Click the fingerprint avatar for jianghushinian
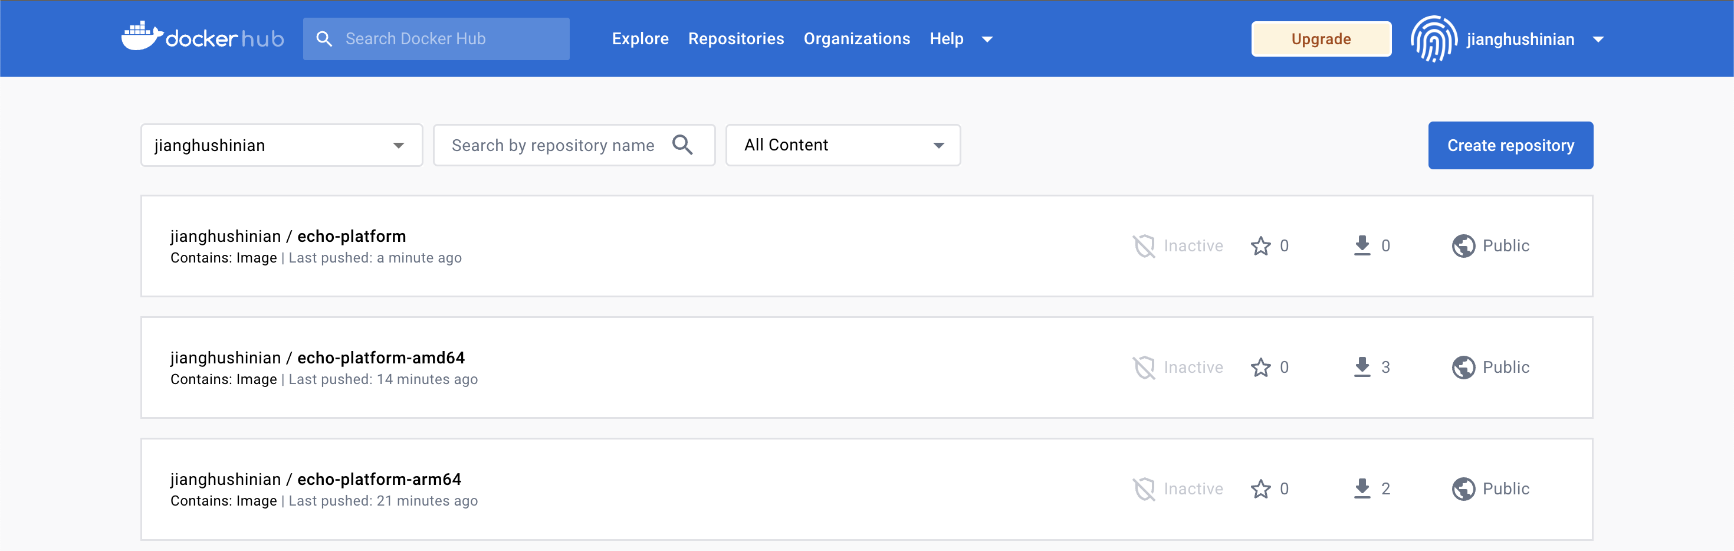 pyautogui.click(x=1433, y=39)
